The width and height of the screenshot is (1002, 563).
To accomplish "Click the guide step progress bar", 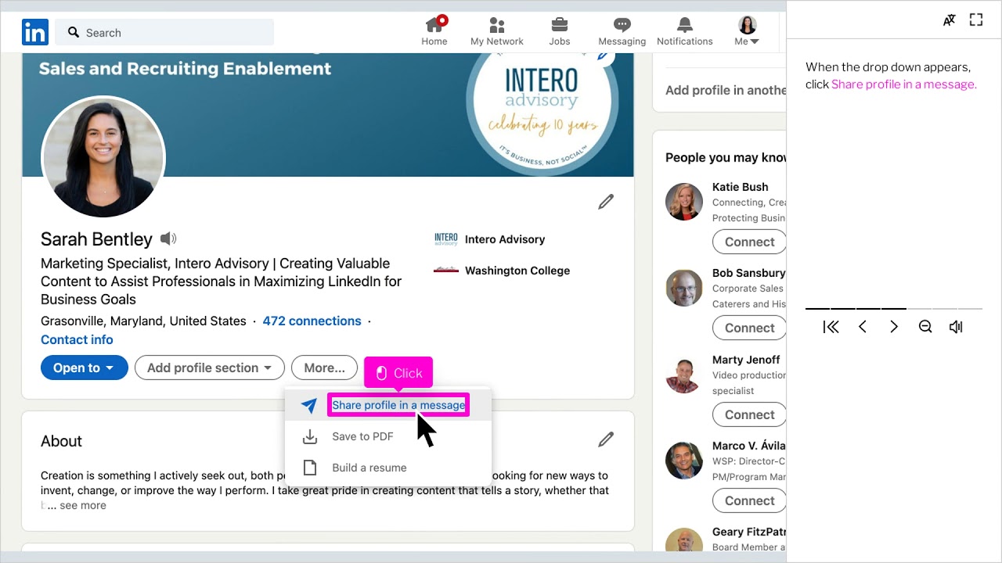I will click(894, 309).
